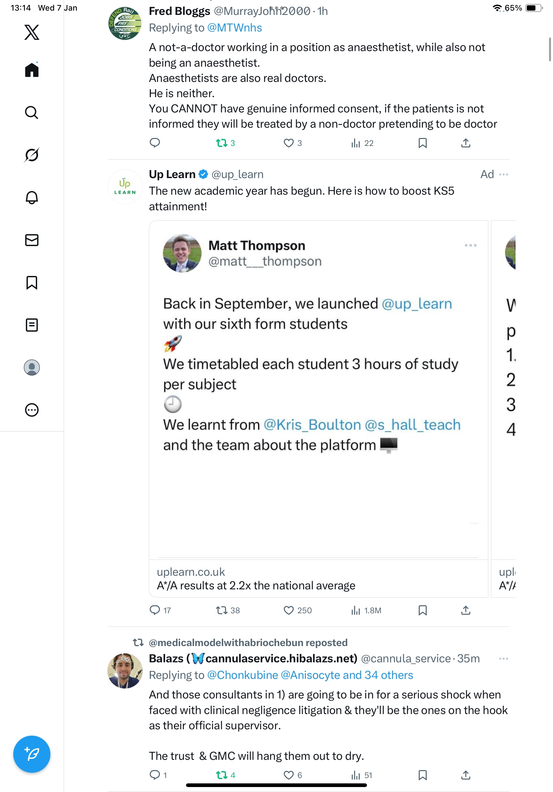Open Bookmarks from the sidebar
553x792 pixels.
32,283
